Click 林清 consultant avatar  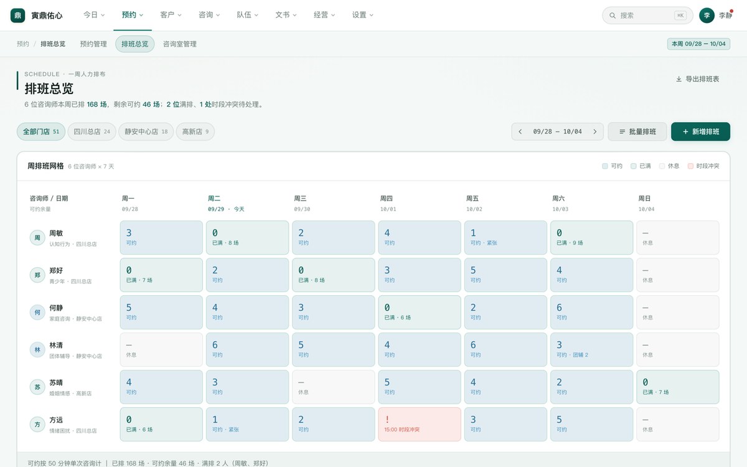(x=37, y=349)
